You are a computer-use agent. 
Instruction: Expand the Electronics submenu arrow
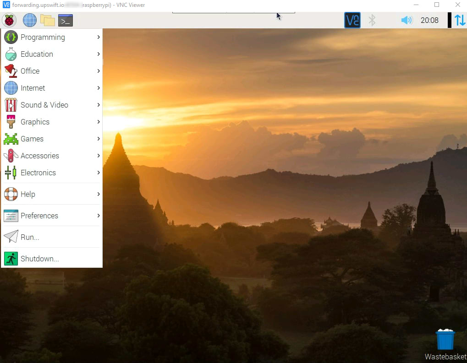pyautogui.click(x=98, y=173)
